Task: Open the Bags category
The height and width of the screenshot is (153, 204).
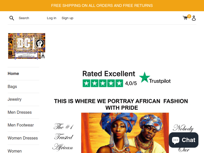Action: (12, 86)
